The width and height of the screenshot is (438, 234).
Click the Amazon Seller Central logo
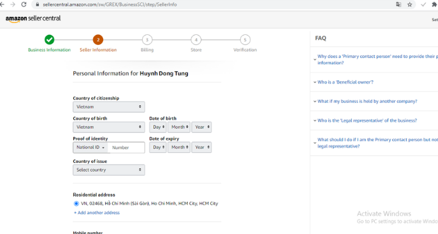click(x=33, y=19)
